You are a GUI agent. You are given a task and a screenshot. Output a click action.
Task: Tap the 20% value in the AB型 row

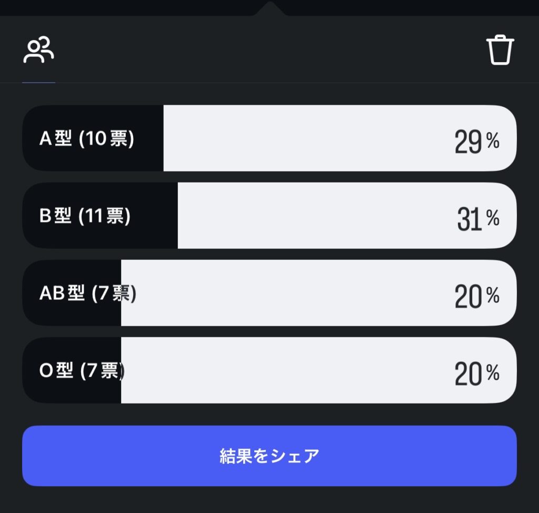click(x=476, y=297)
